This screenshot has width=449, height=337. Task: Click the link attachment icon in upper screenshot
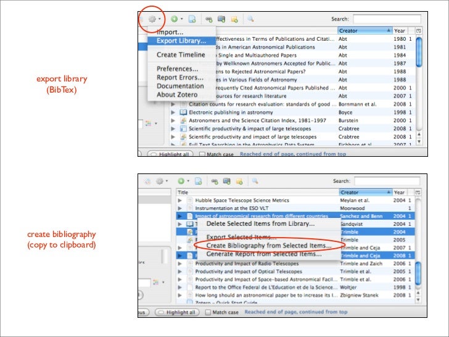pyautogui.click(x=209, y=19)
